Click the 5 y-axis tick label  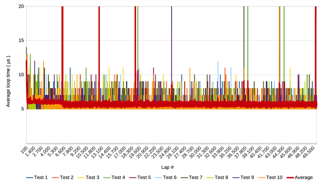coord(22,108)
